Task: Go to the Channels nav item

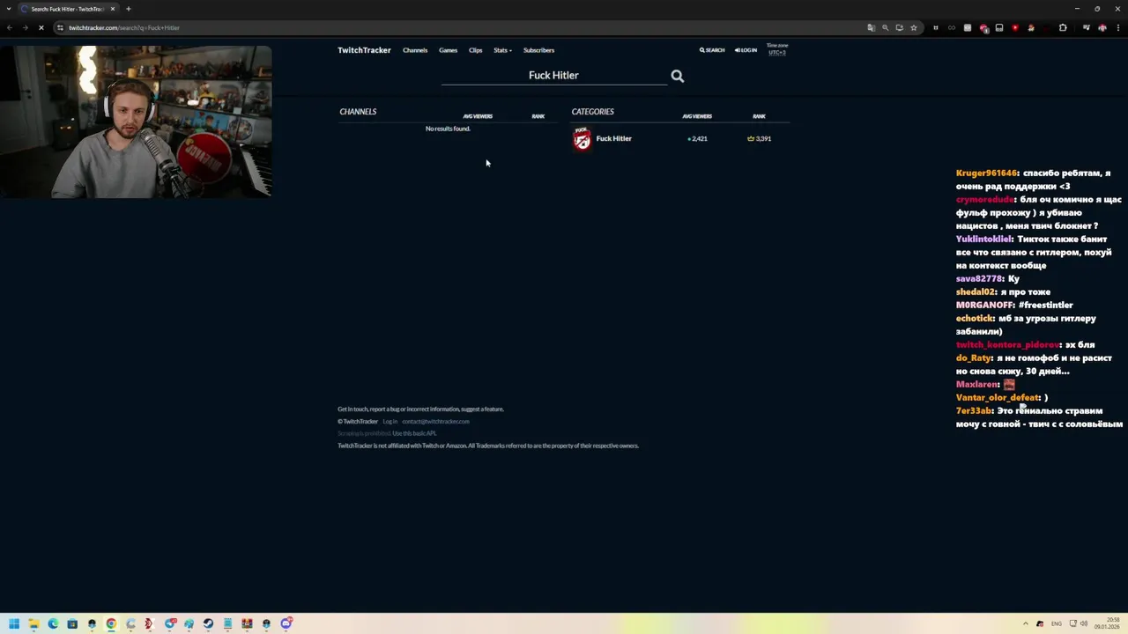Action: point(415,50)
